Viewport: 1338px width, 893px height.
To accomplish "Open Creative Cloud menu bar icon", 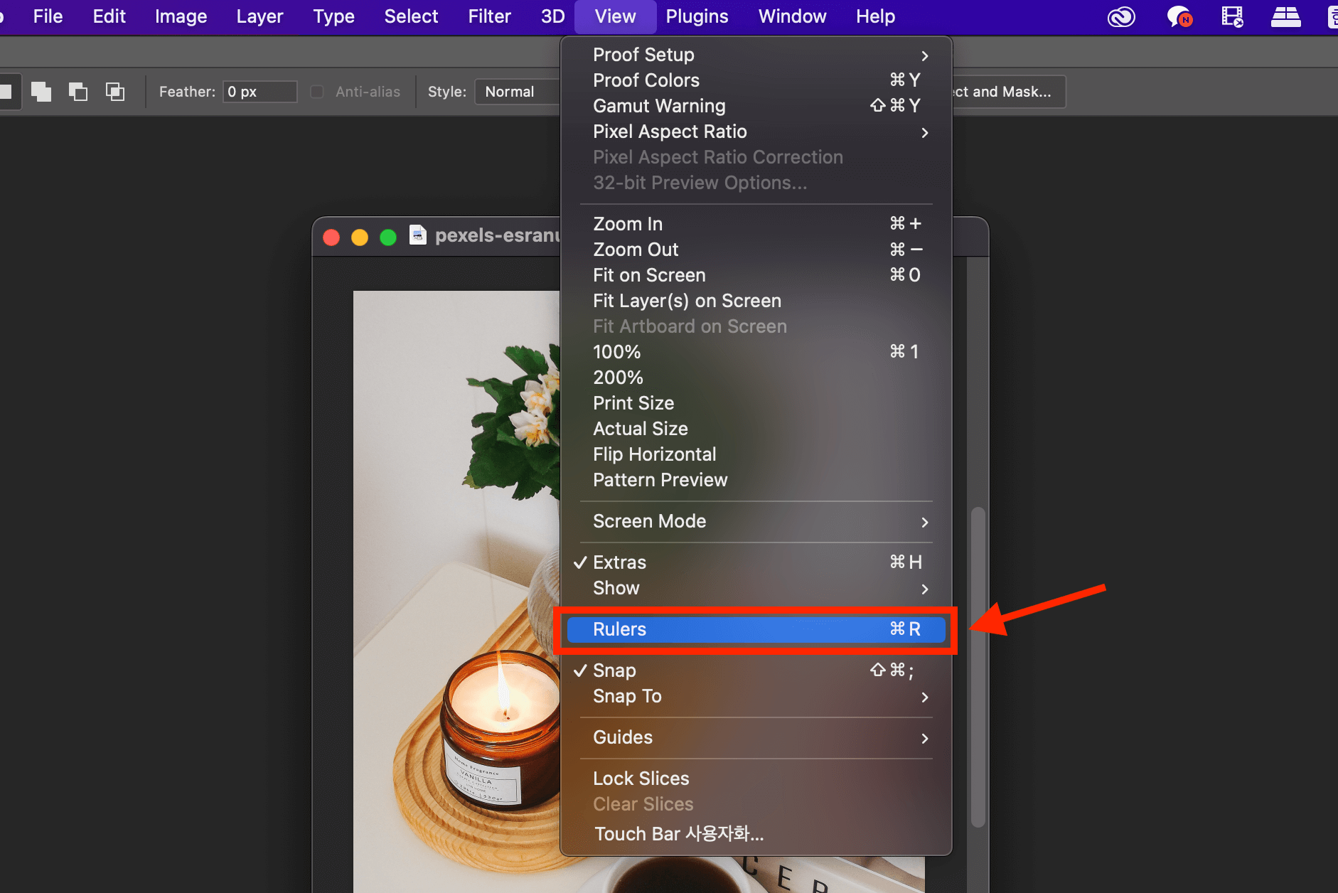I will [x=1121, y=16].
